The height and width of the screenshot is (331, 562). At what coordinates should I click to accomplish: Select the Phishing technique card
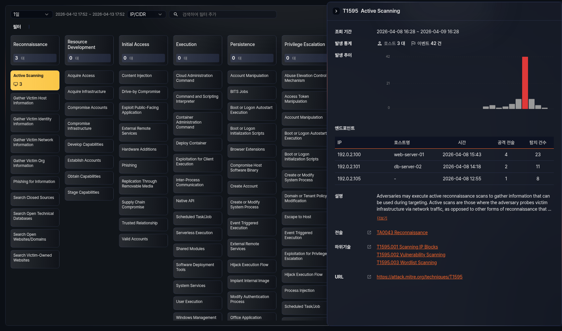(143, 166)
